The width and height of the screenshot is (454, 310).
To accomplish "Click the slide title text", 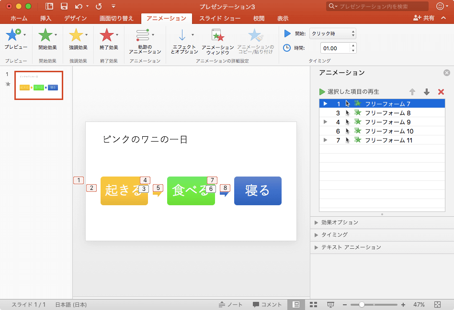I will (145, 139).
